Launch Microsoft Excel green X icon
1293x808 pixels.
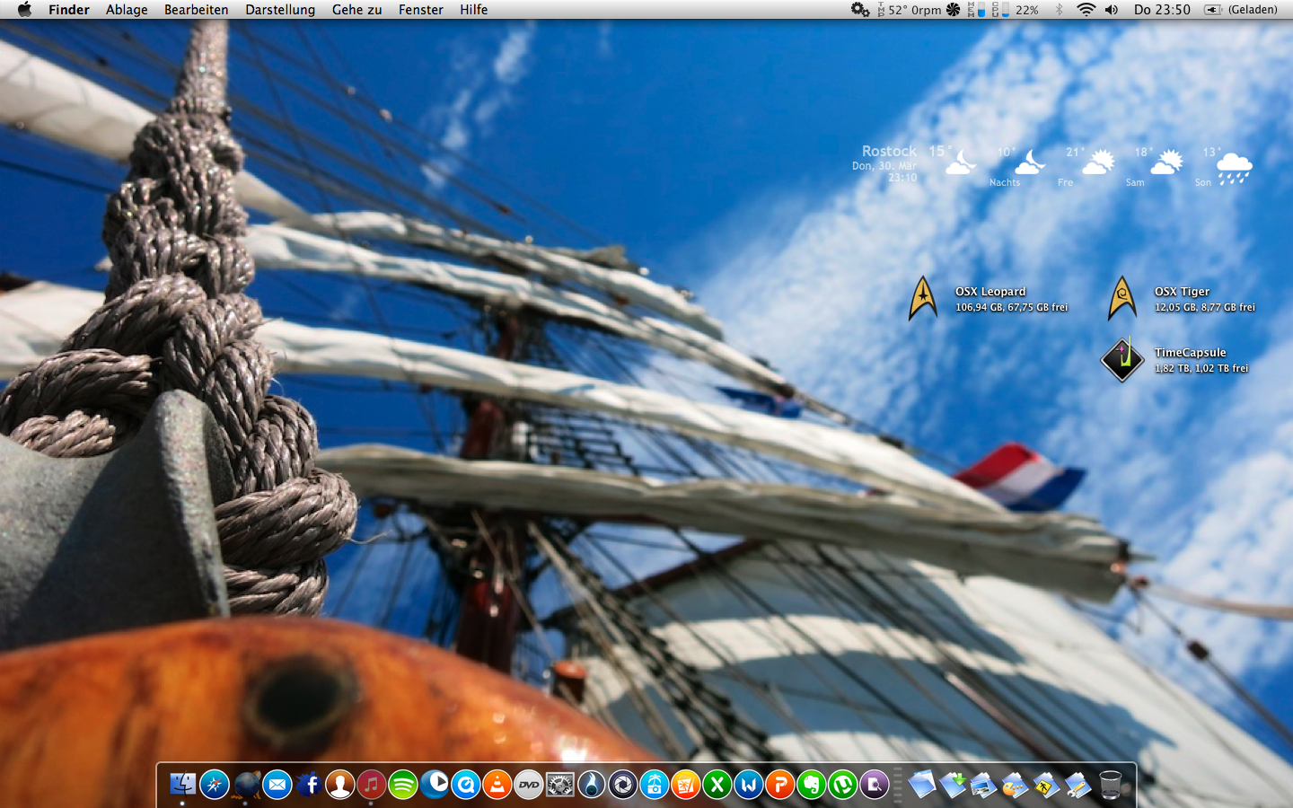[717, 785]
